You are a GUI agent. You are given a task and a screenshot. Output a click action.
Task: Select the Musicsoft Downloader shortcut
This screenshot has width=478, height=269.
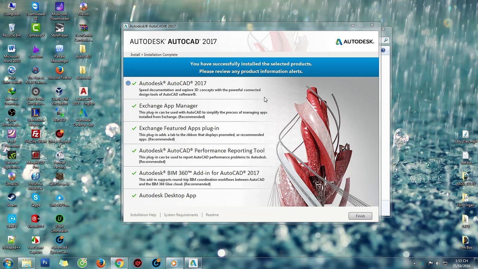pyautogui.click(x=59, y=11)
